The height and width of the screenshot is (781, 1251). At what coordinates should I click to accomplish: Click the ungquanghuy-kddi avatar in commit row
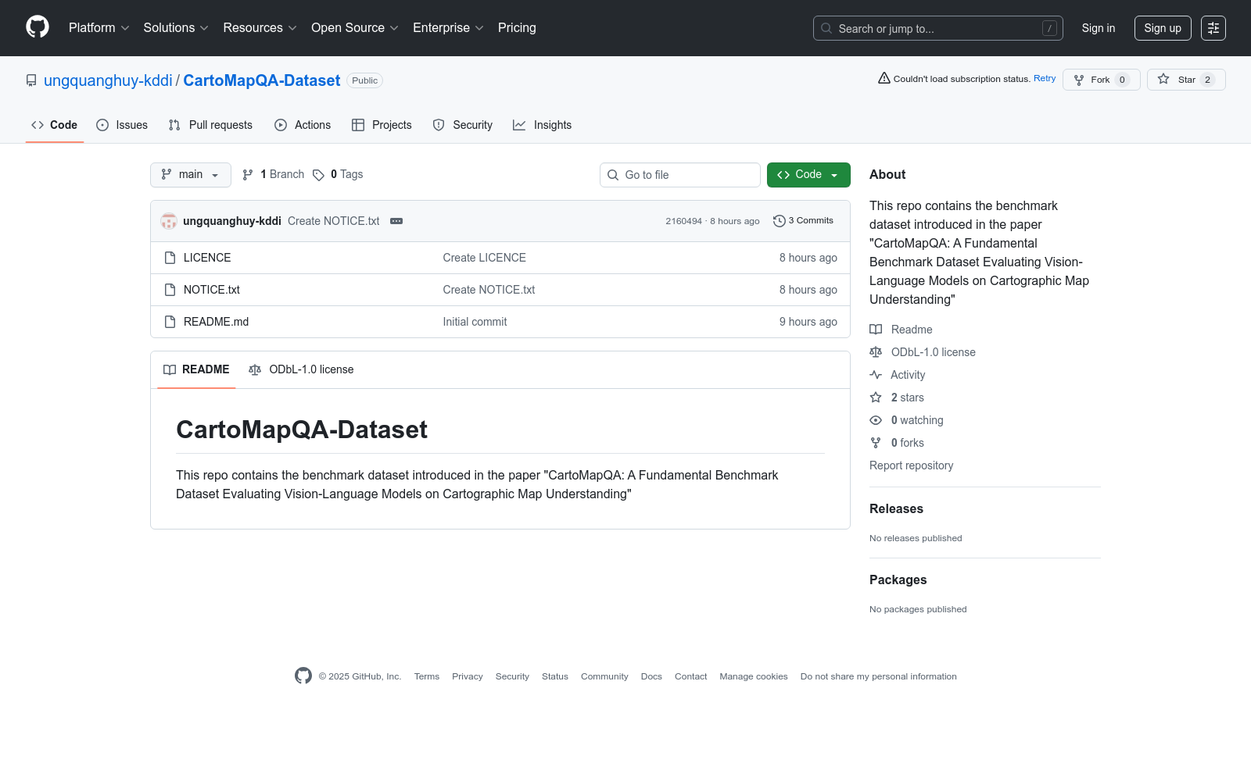pos(169,221)
